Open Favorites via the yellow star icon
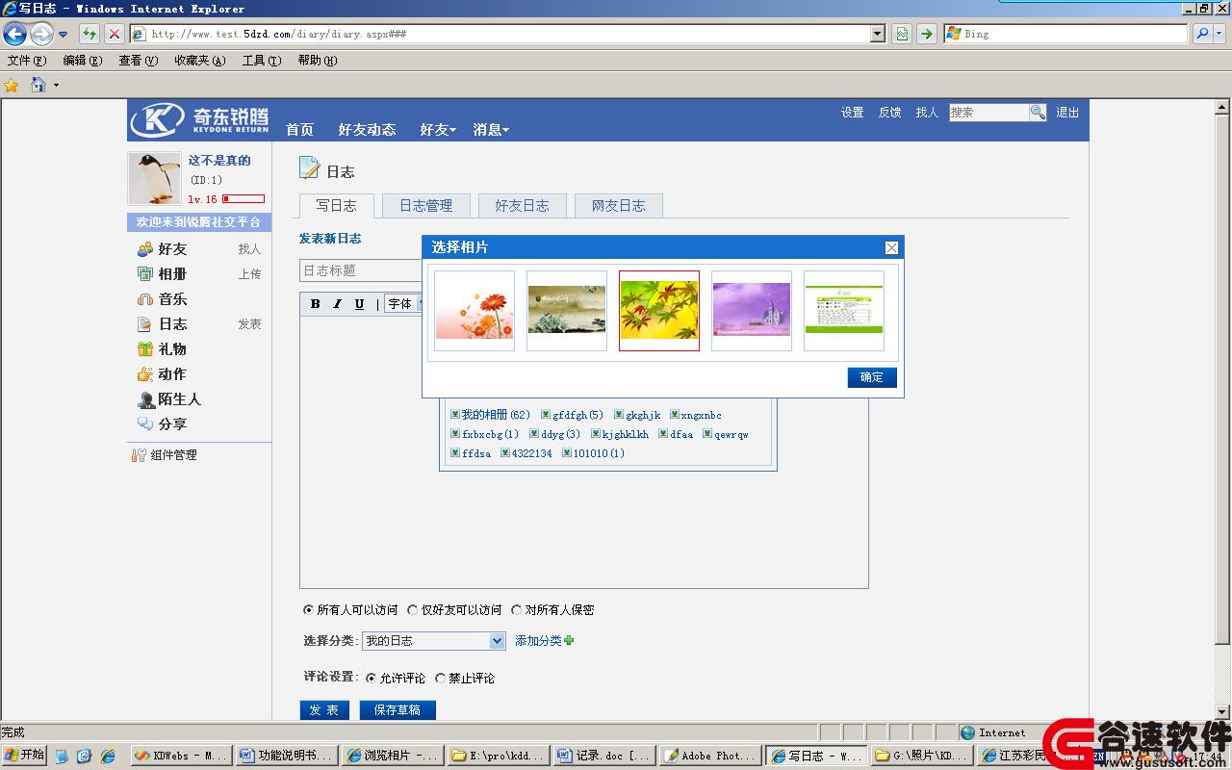This screenshot has width=1232, height=770. point(12,85)
